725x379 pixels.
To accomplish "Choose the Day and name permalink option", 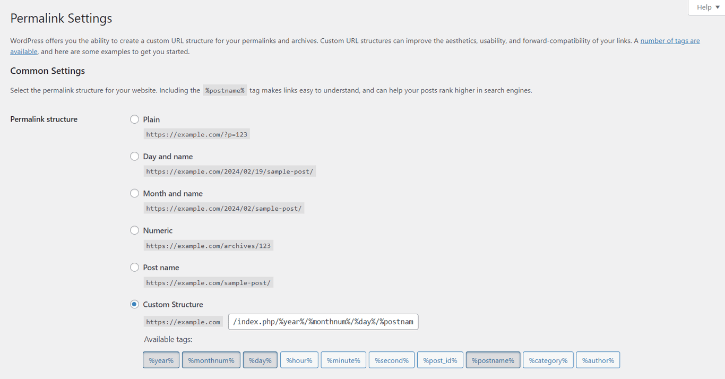I will click(x=134, y=156).
